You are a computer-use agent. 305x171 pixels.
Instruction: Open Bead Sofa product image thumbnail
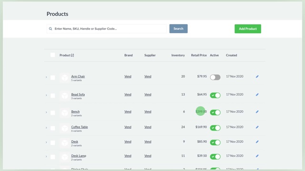[x=65, y=96]
